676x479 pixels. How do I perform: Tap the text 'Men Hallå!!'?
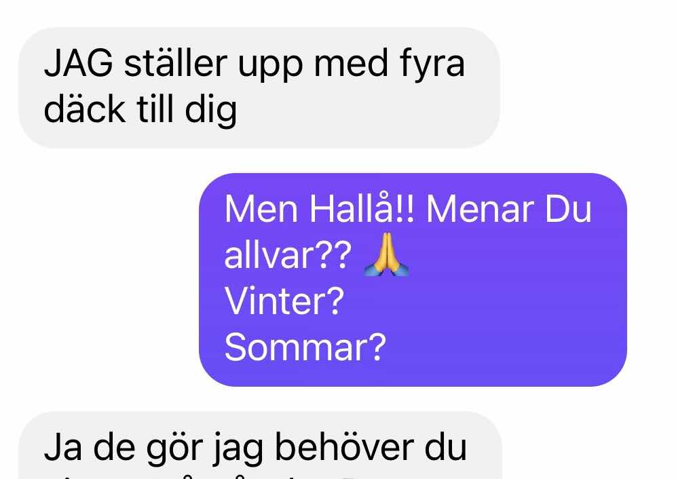(320, 209)
